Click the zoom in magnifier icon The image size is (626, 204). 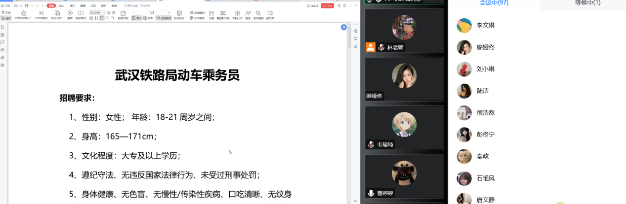pyautogui.click(x=114, y=12)
